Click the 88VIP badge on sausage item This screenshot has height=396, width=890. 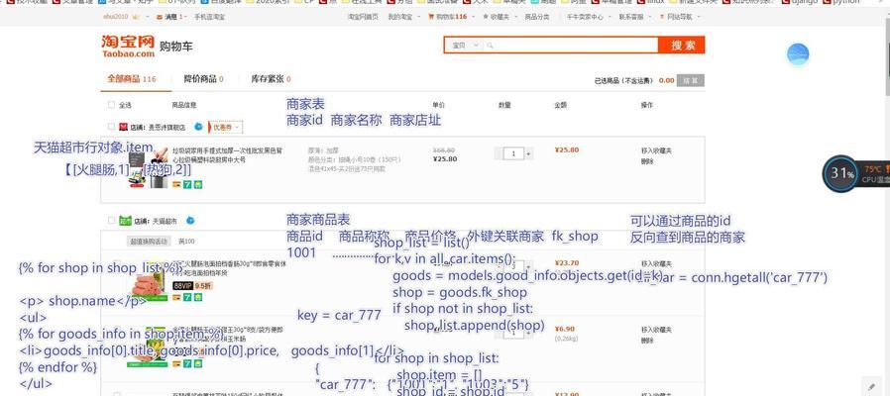[182, 286]
